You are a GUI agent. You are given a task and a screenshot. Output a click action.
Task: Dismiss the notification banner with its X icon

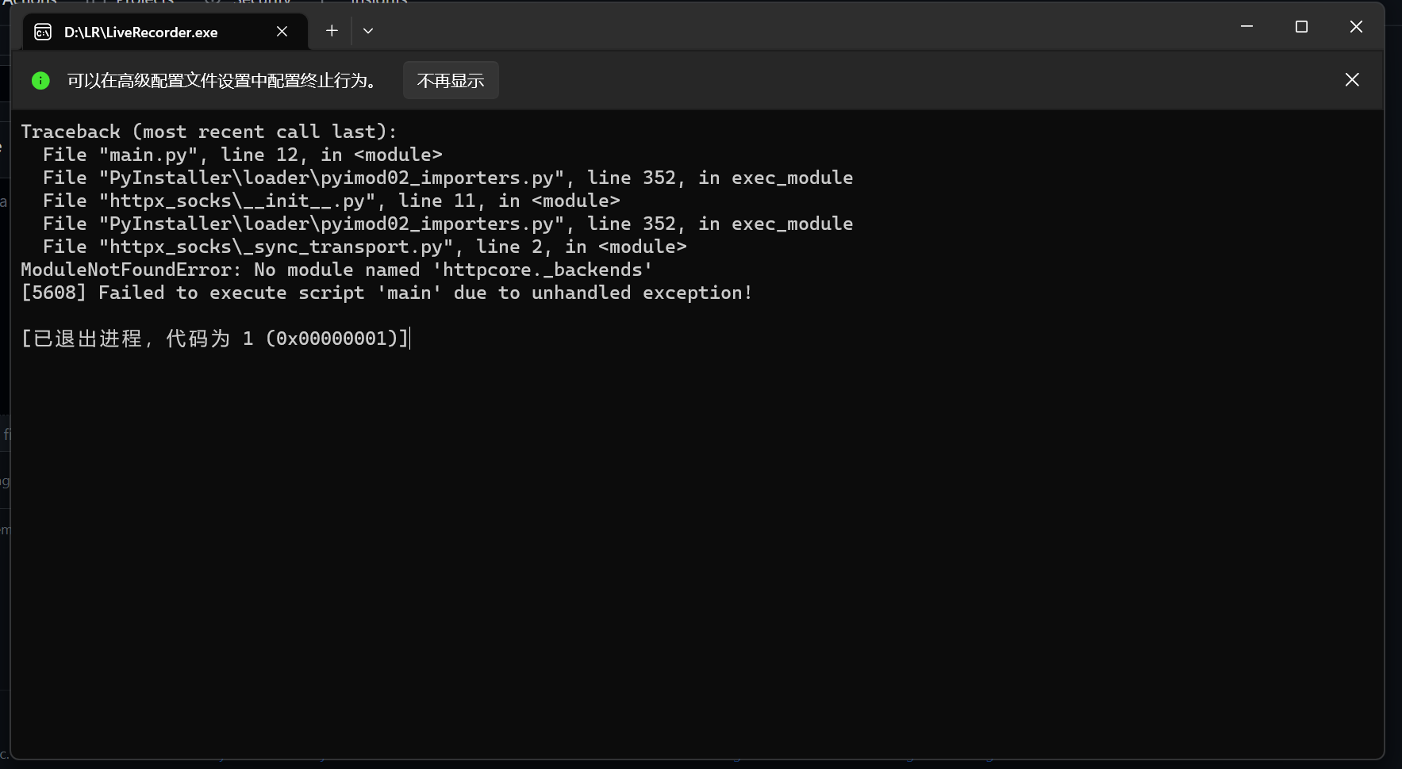pos(1352,79)
